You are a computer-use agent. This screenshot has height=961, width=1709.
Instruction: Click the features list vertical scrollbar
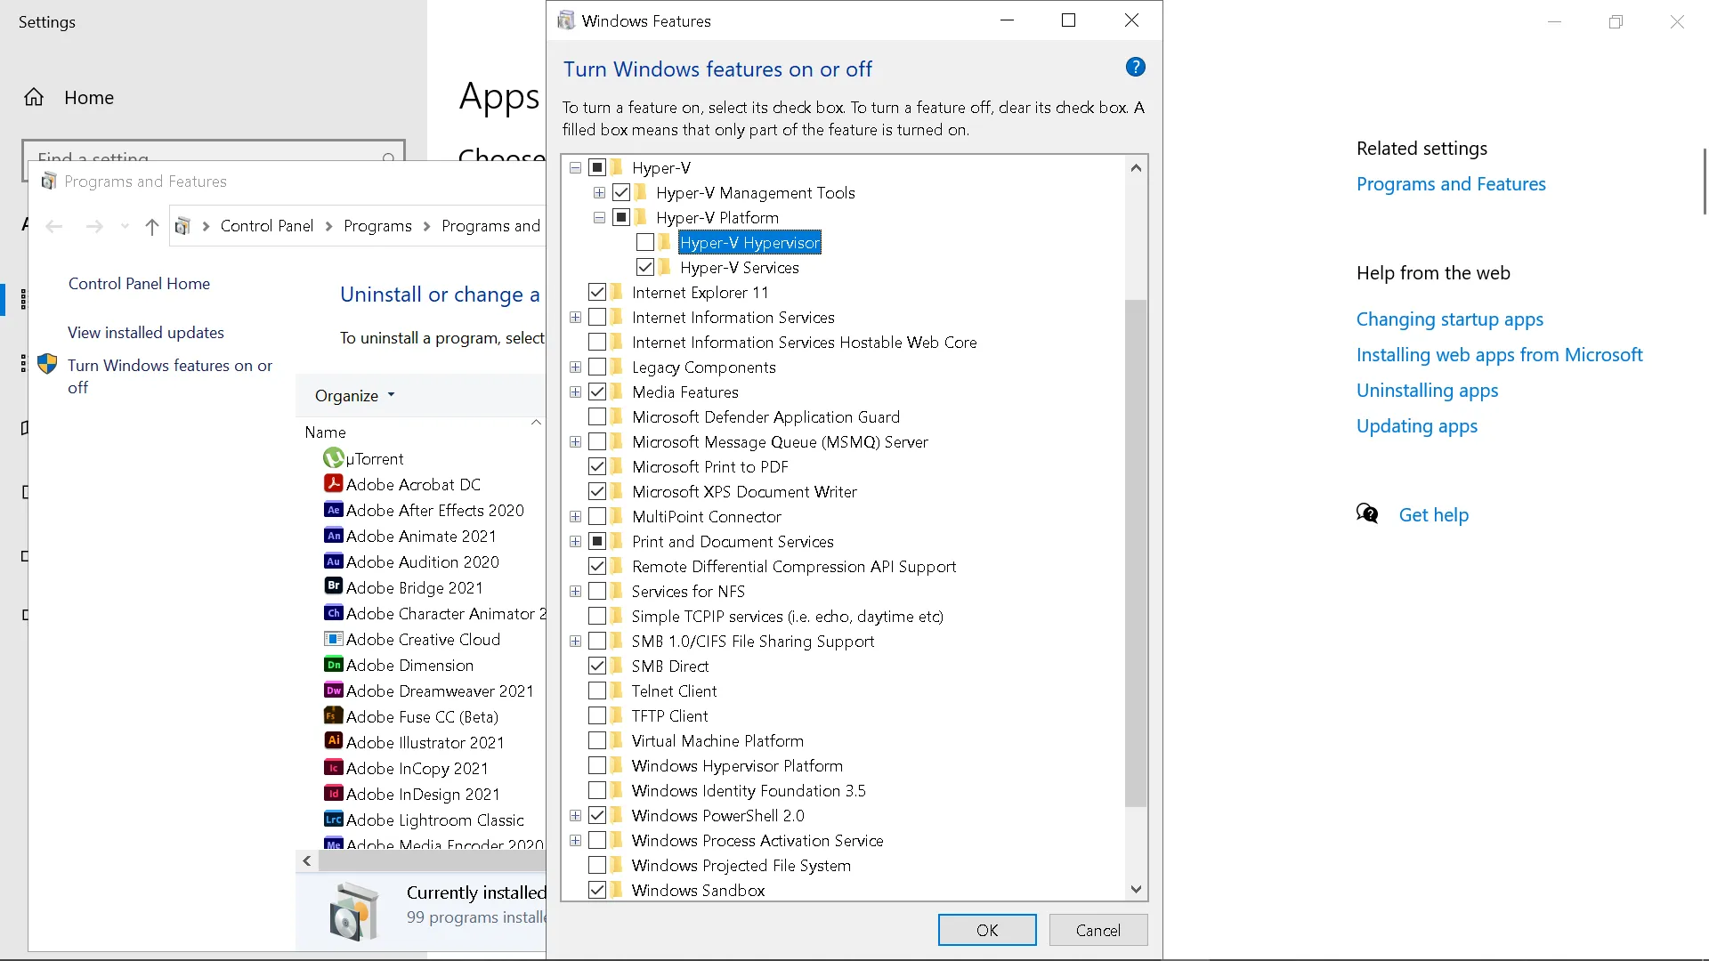pos(1135,552)
